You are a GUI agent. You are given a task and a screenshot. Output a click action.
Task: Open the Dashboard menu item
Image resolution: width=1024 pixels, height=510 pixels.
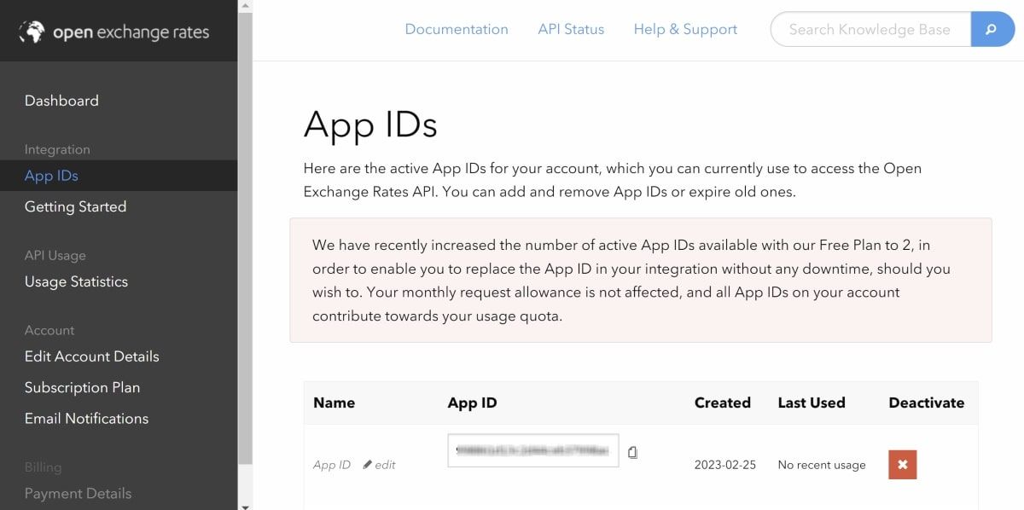61,100
